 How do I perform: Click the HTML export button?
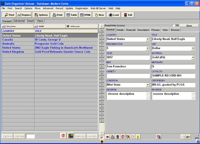click(85, 15)
